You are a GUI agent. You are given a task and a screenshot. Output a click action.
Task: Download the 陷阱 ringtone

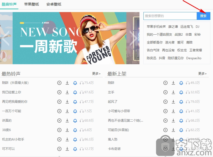173,83
